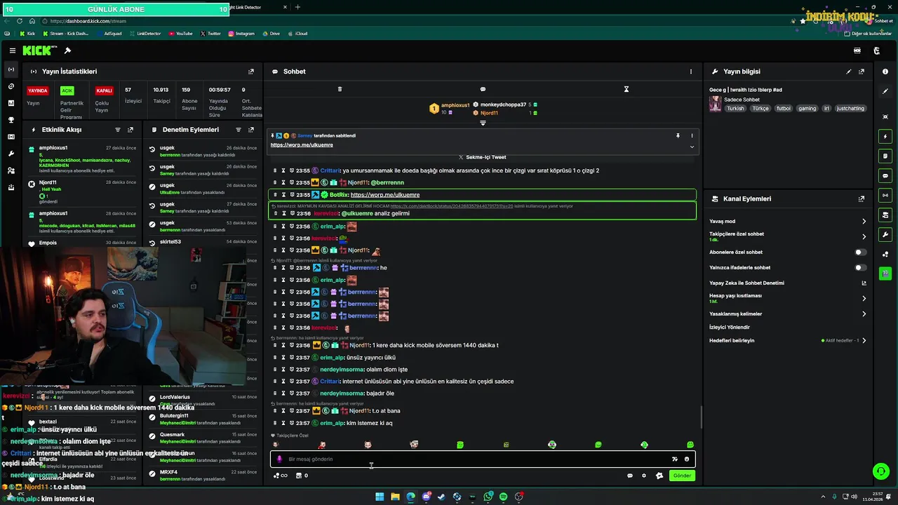Open the trophy icon in left sidebar
This screenshot has height=505, width=898.
[11, 120]
